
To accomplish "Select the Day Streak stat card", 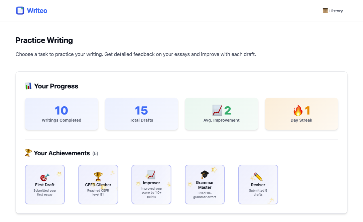I will click(x=301, y=114).
